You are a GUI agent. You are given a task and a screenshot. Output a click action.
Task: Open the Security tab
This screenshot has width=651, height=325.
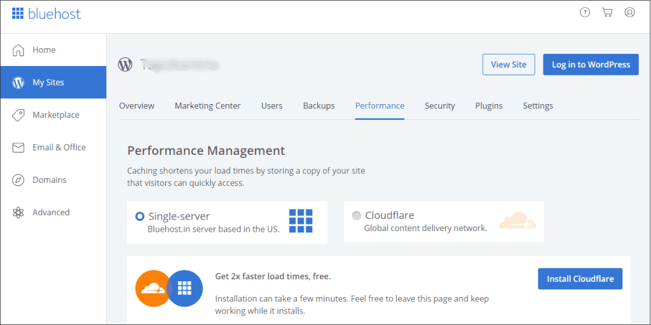pyautogui.click(x=440, y=106)
